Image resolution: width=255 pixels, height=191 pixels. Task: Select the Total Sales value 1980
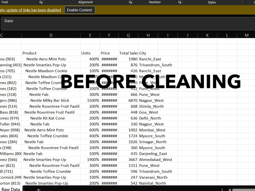(128, 59)
